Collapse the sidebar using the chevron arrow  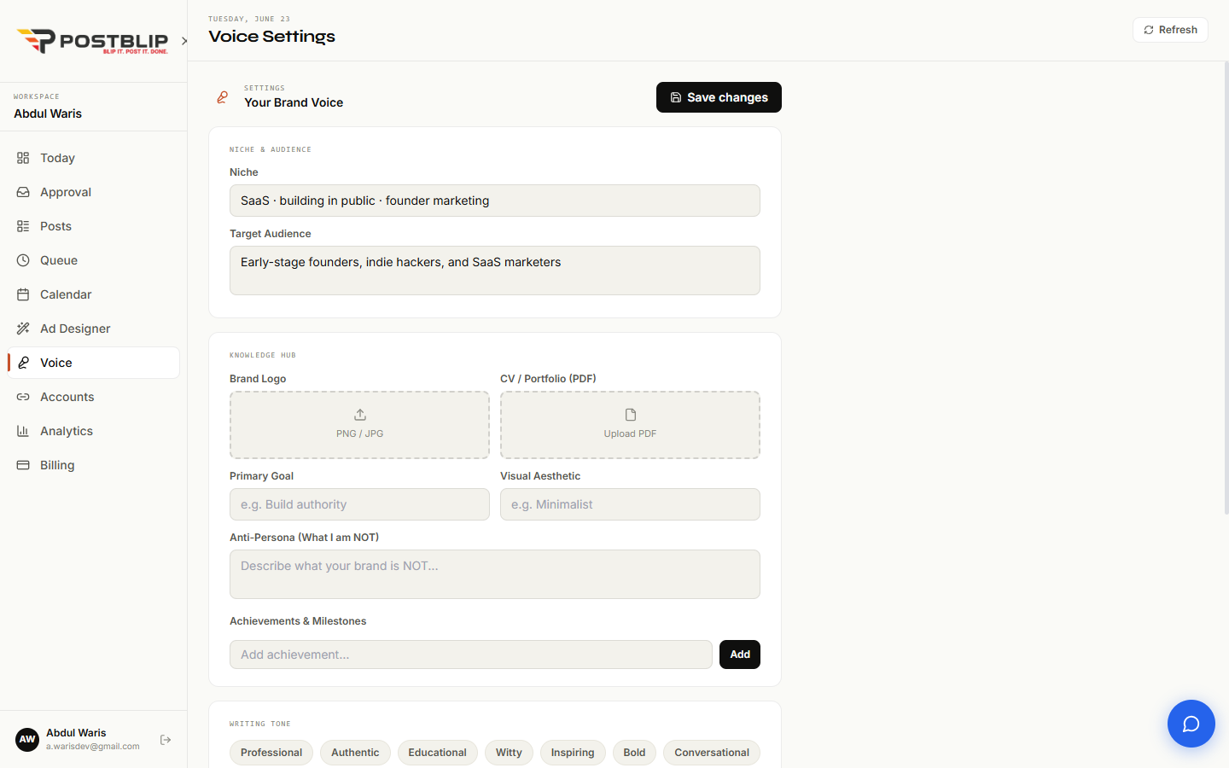184,41
